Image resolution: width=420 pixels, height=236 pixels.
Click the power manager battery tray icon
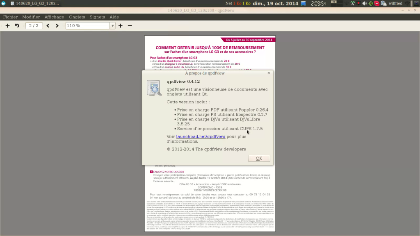click(383, 3)
